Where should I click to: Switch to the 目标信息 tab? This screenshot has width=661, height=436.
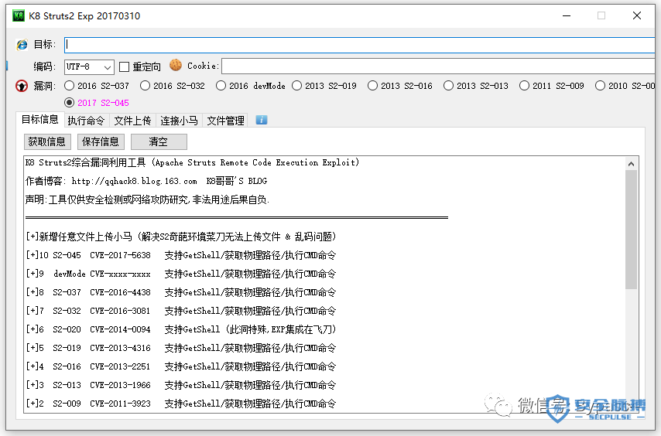coord(40,120)
